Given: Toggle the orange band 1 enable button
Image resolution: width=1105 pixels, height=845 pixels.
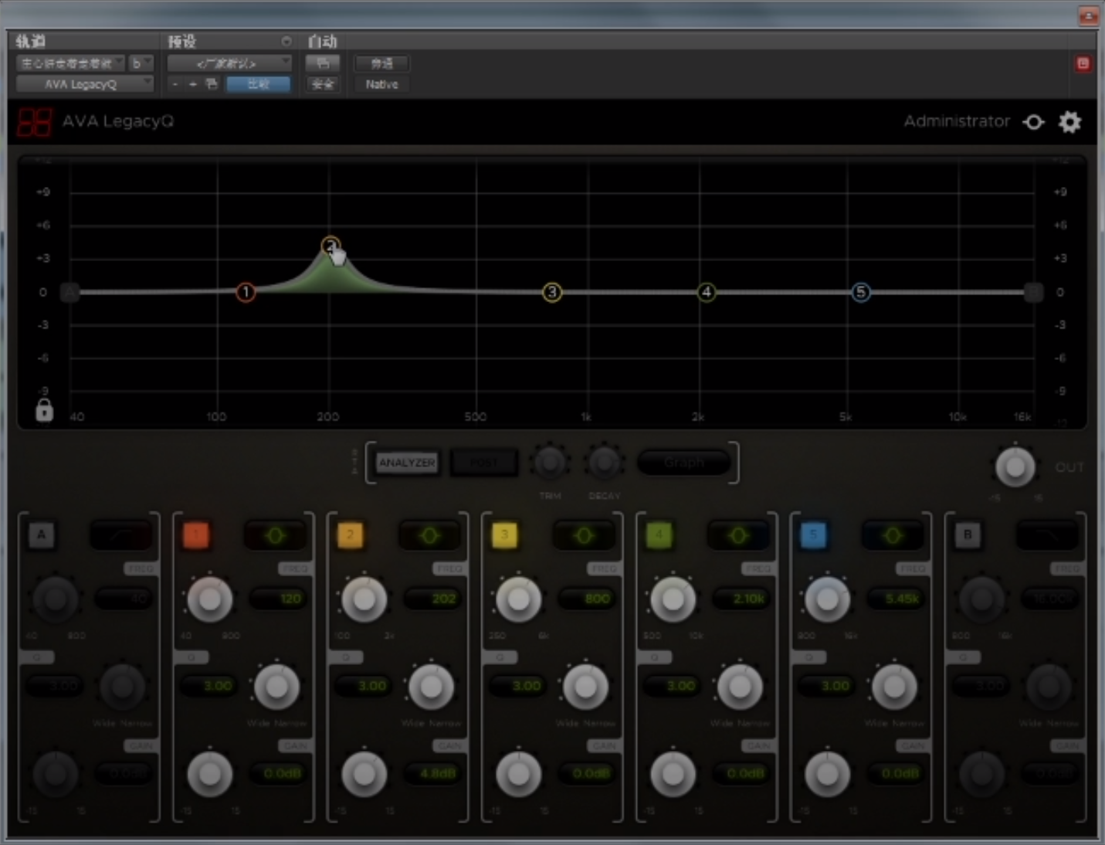Looking at the screenshot, I should pos(196,534).
